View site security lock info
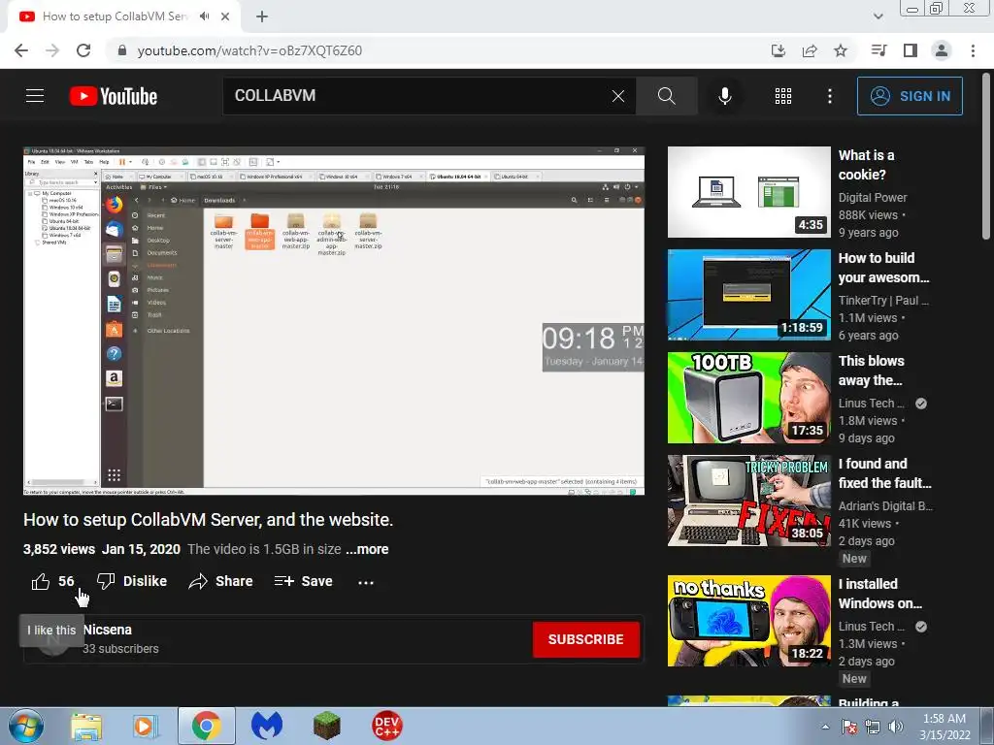The height and width of the screenshot is (745, 994). pos(122,50)
